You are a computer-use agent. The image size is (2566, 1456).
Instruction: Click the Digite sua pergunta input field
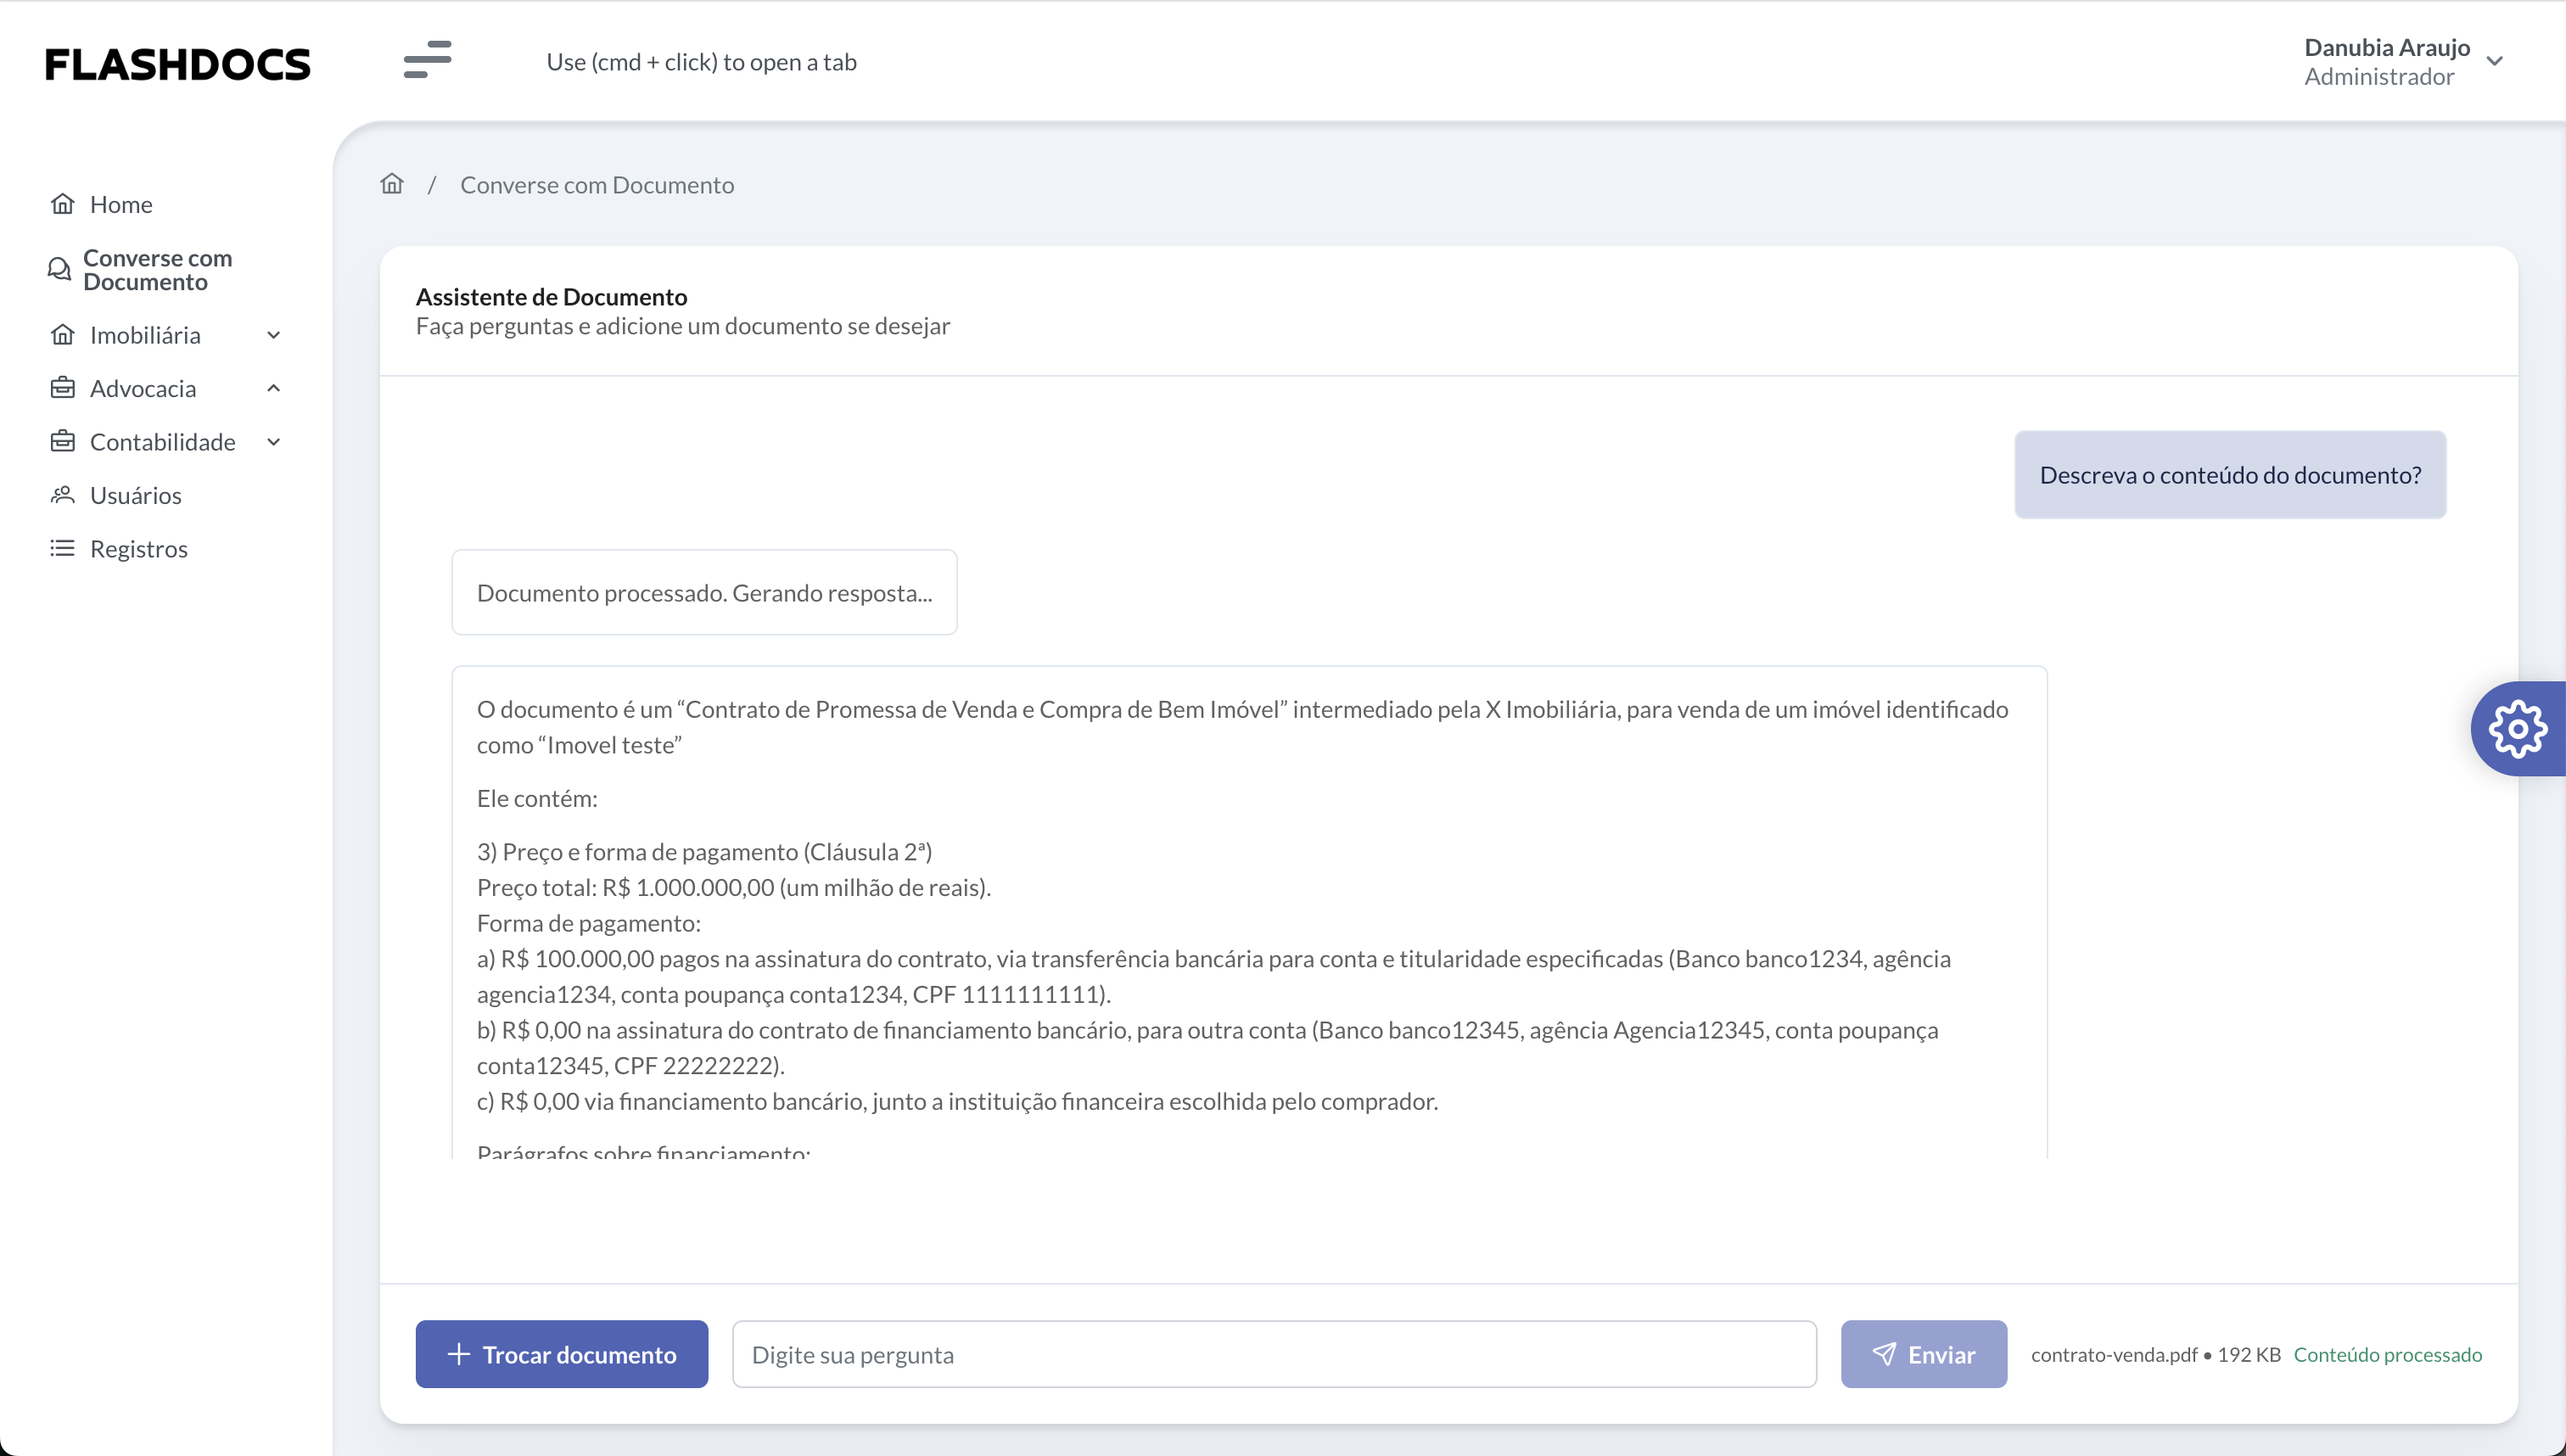(x=1273, y=1353)
